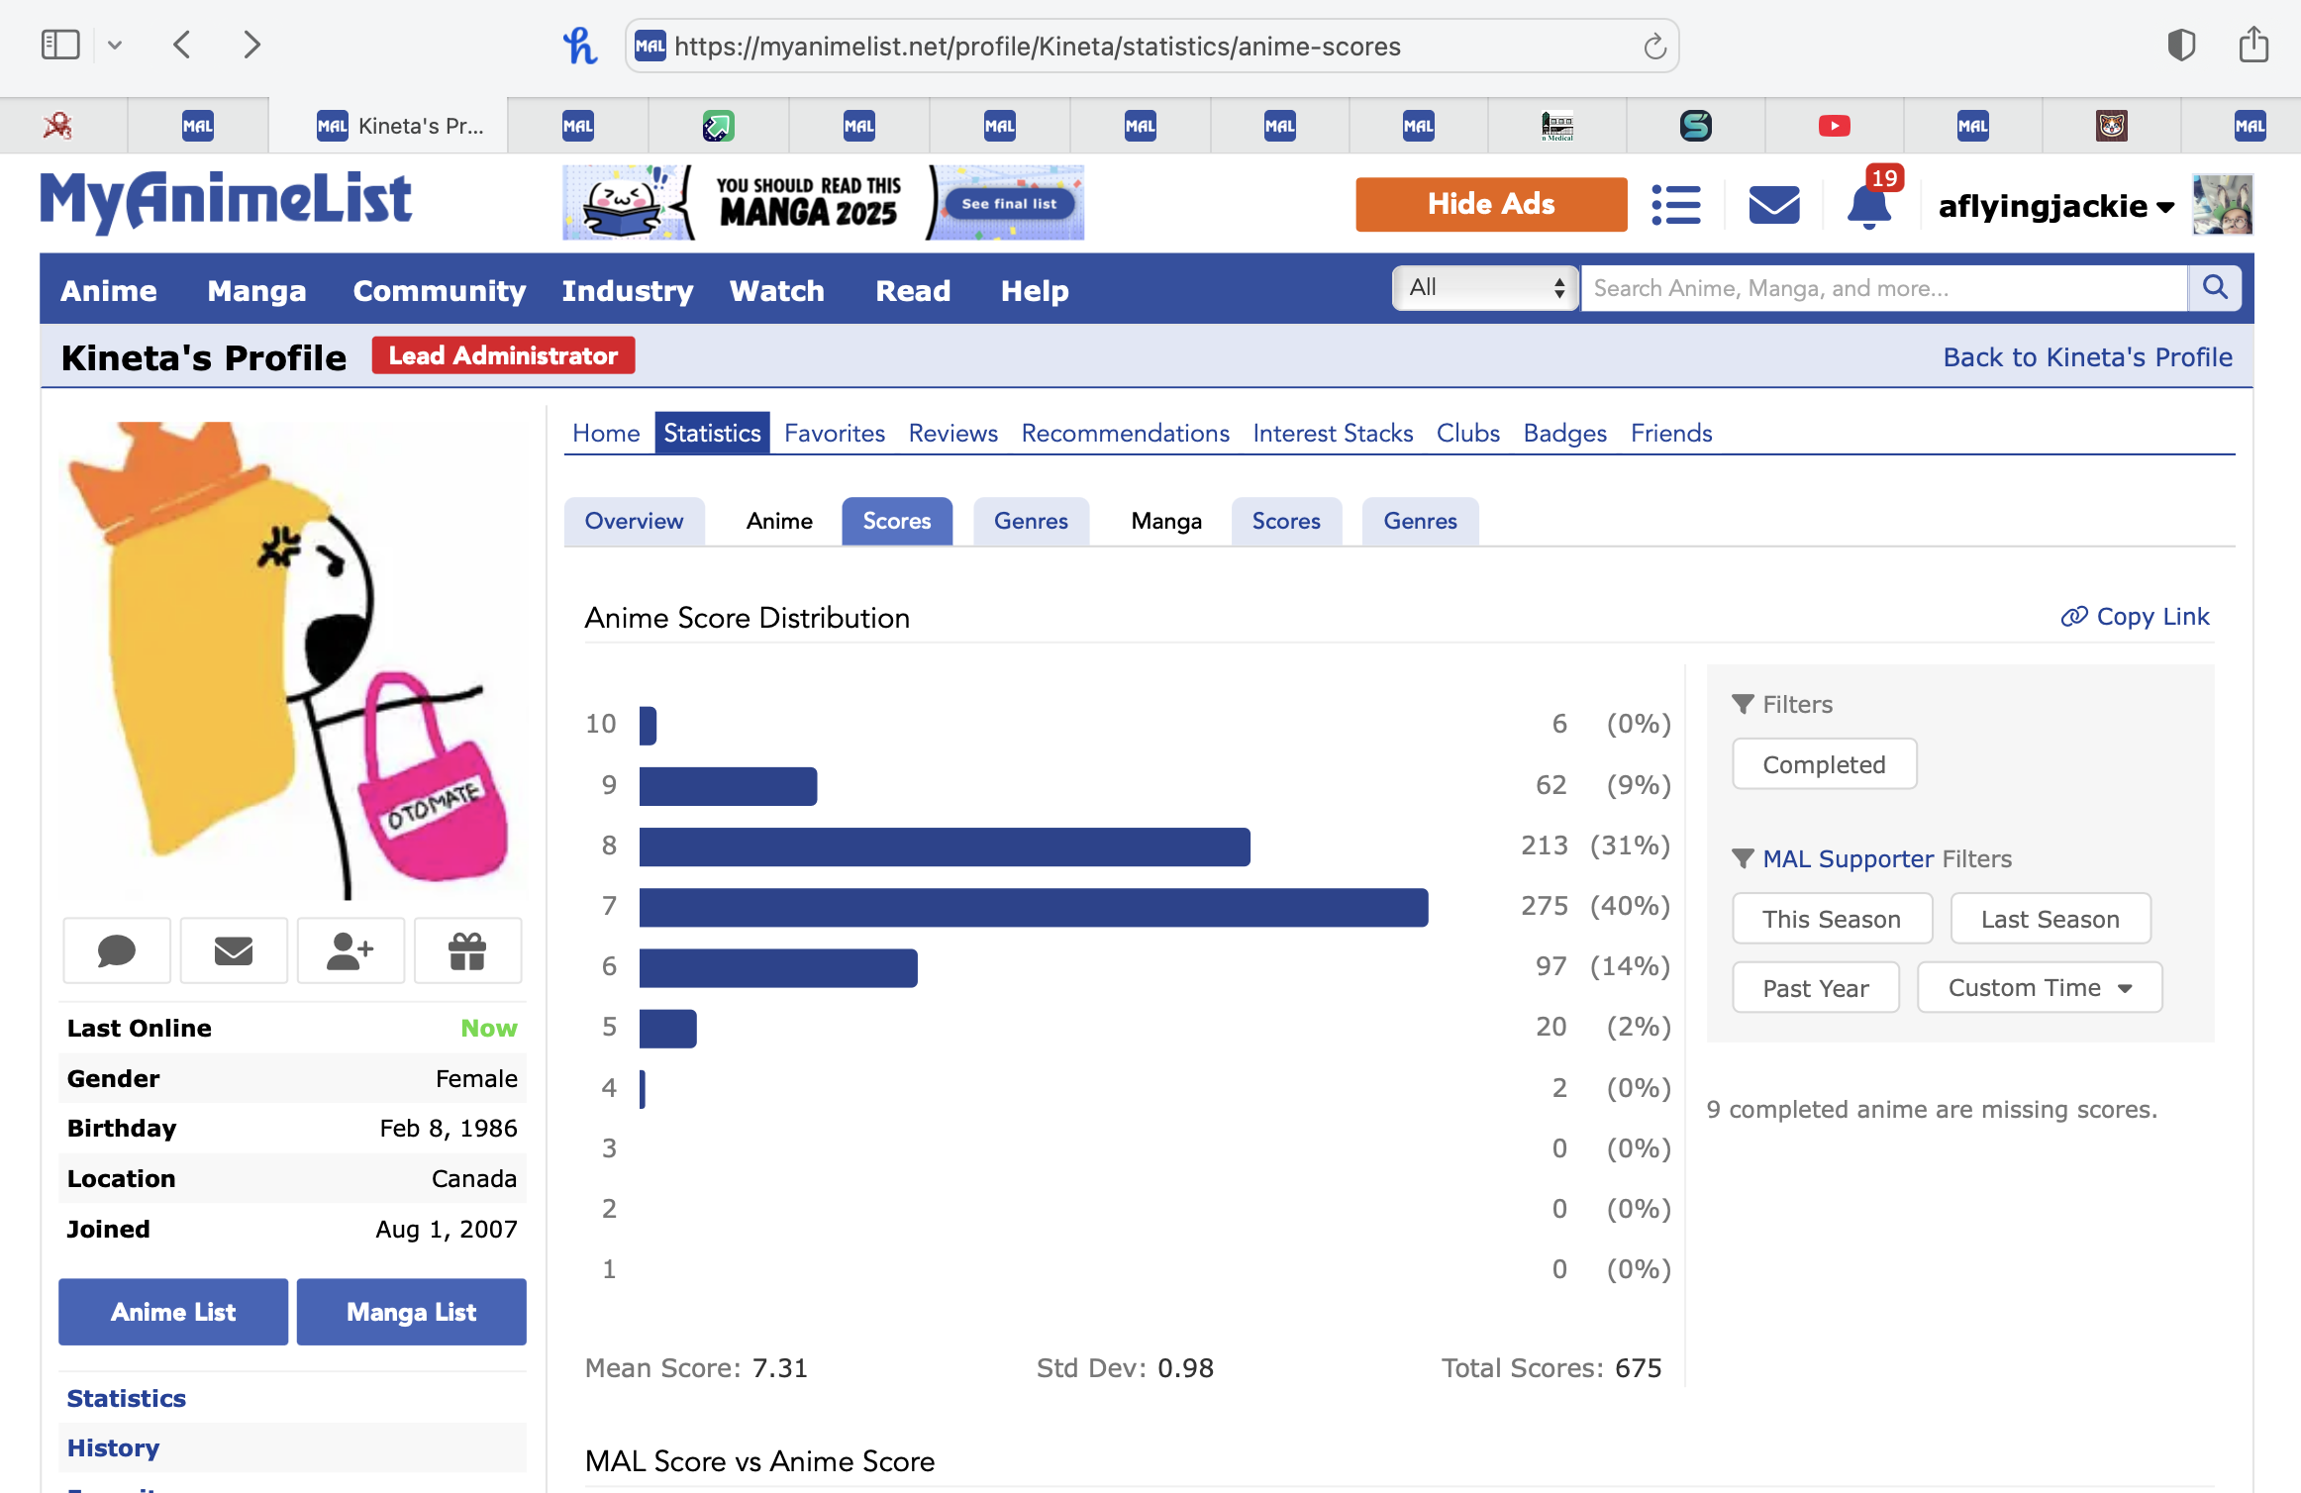Click the add friend icon
This screenshot has width=2301, height=1493.
coord(350,950)
